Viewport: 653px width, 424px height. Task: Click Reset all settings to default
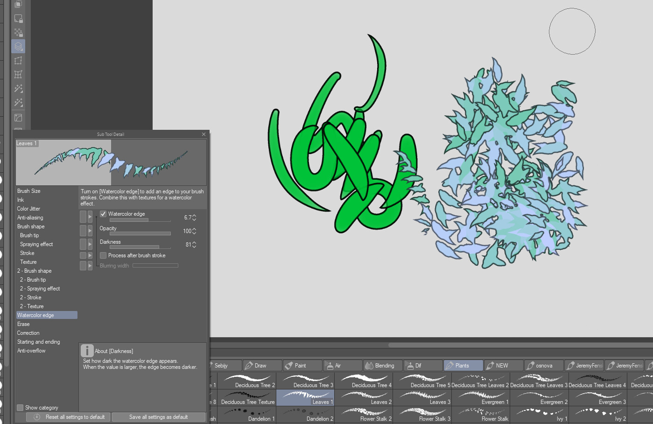pyautogui.click(x=68, y=417)
